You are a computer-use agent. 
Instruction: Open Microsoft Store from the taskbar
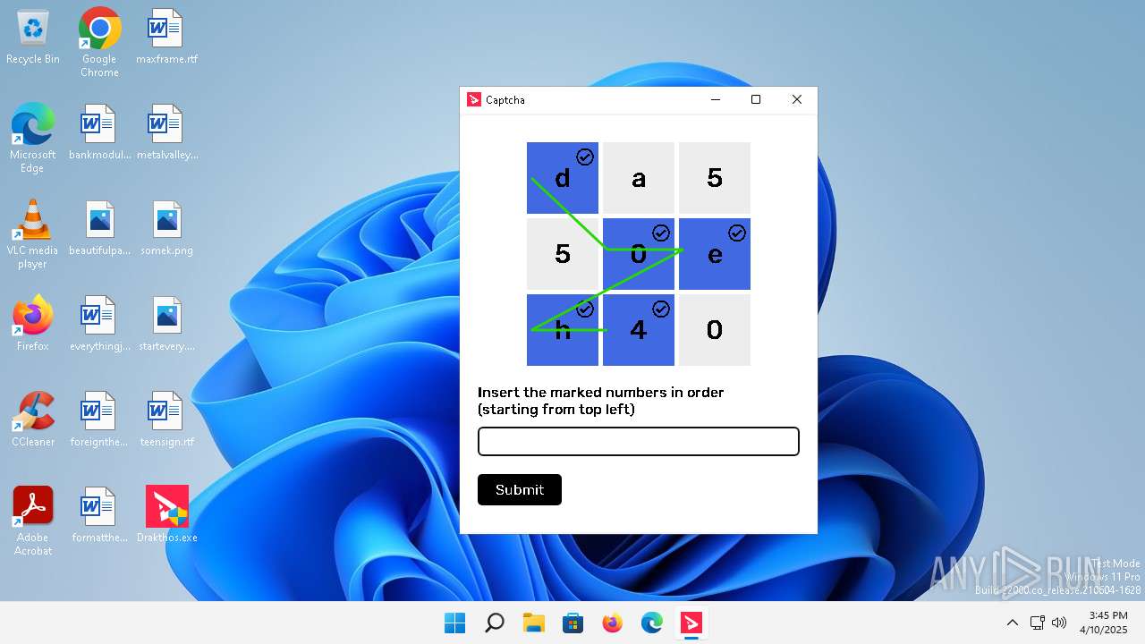pyautogui.click(x=572, y=623)
